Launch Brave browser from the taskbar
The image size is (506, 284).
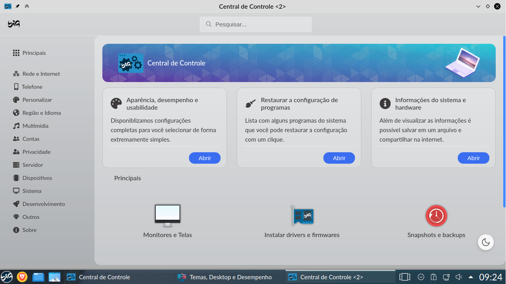pyautogui.click(x=23, y=277)
